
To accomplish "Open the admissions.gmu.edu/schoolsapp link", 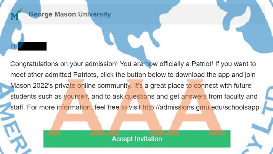I will (201, 107).
